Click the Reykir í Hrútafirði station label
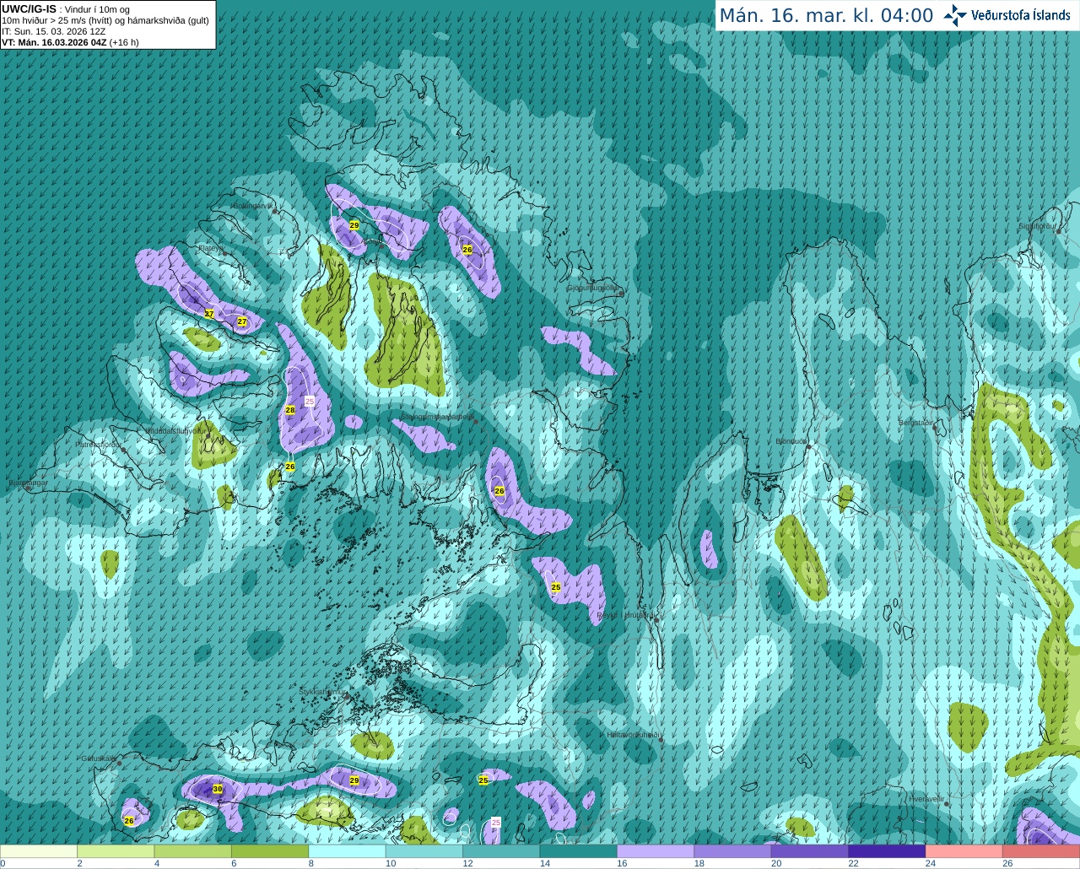The width and height of the screenshot is (1080, 869). pos(626,615)
